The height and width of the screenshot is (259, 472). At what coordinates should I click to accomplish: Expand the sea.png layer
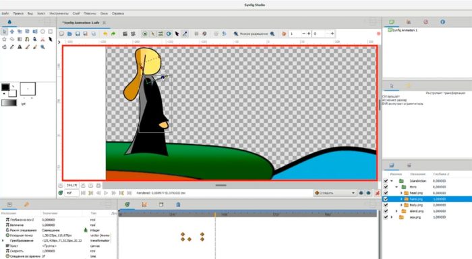click(392, 217)
